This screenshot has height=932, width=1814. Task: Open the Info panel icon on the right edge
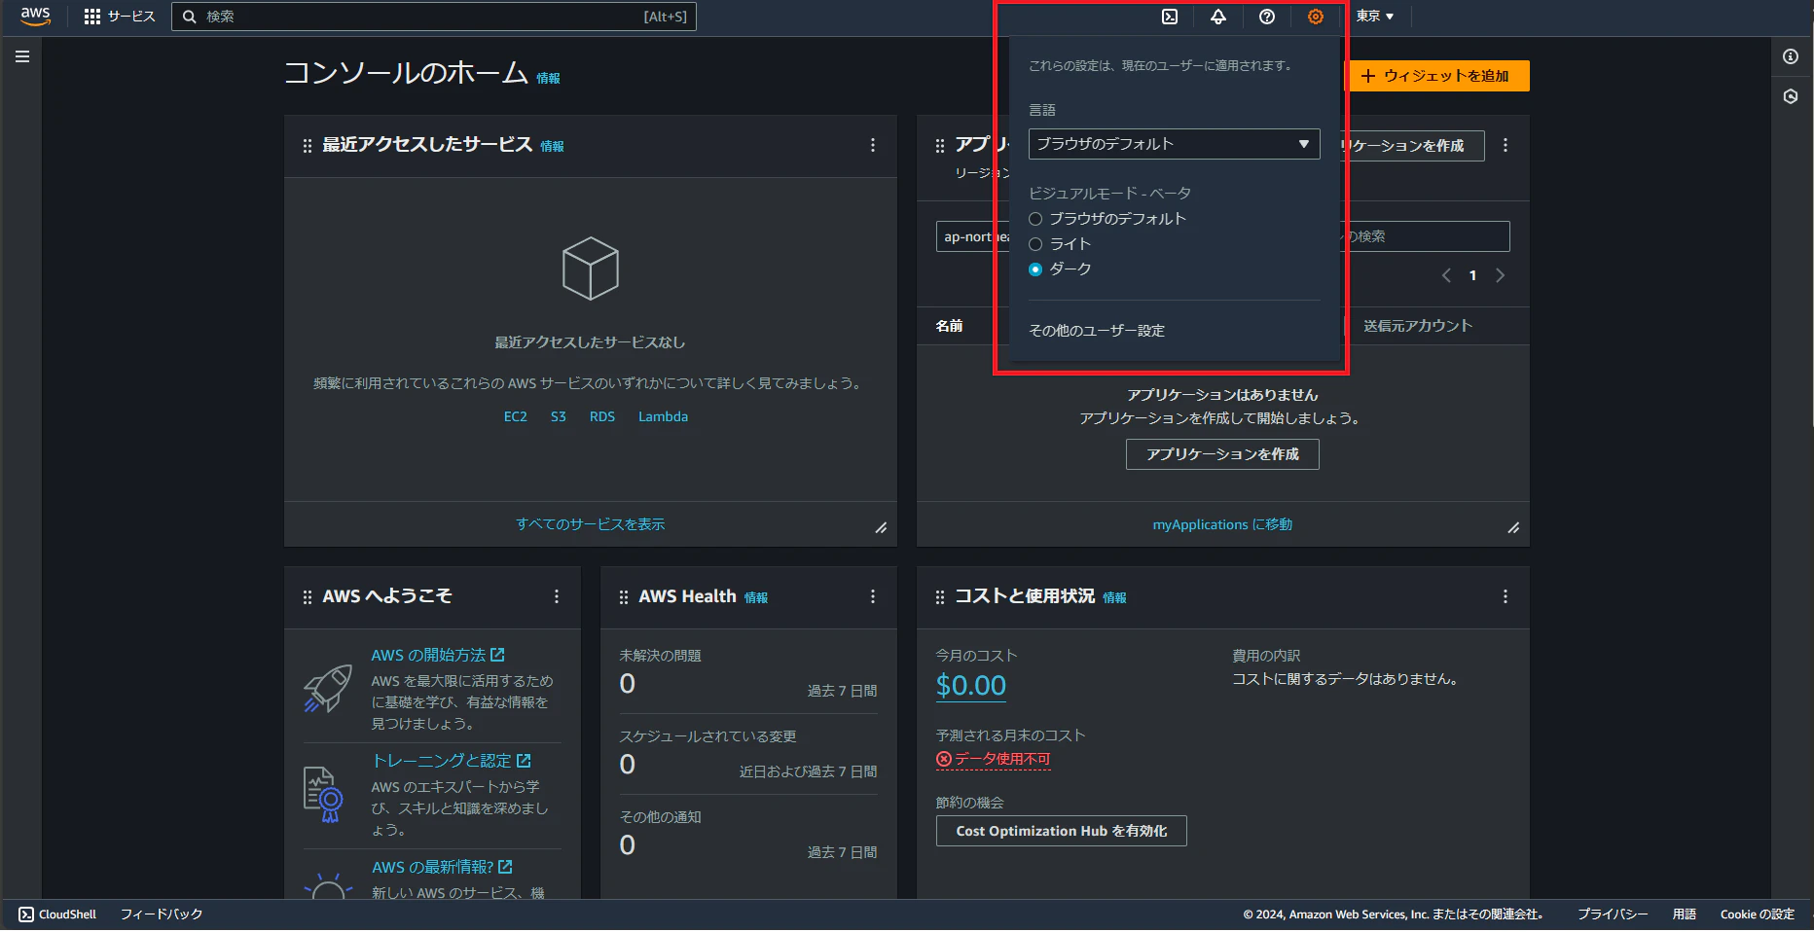click(1791, 56)
